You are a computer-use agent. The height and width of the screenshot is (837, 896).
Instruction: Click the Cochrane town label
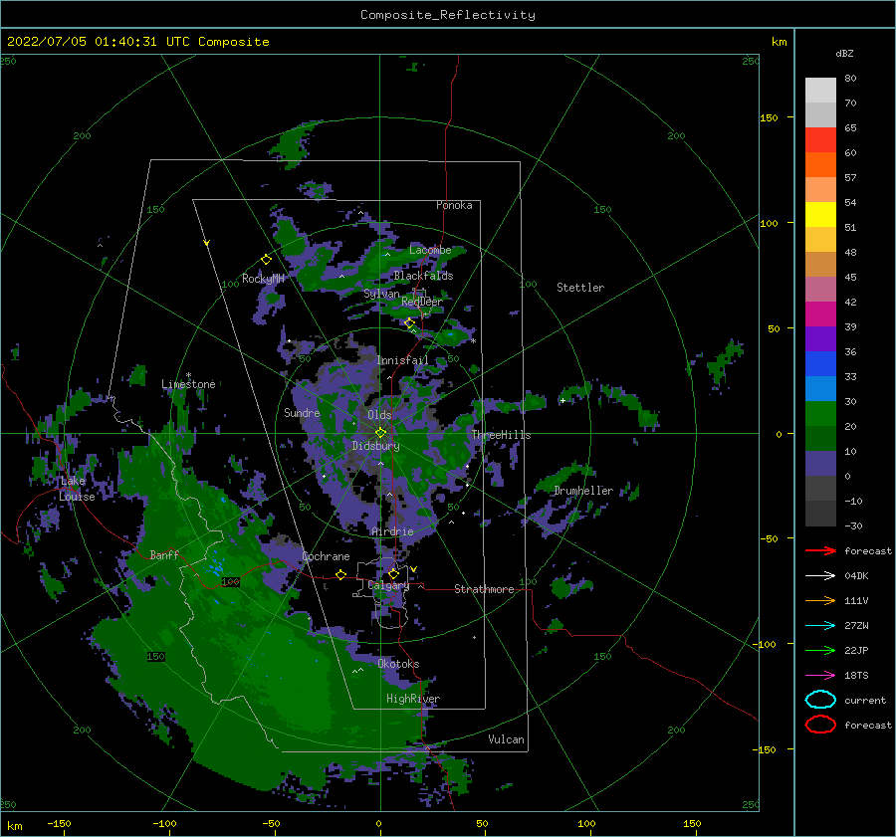[x=326, y=556]
